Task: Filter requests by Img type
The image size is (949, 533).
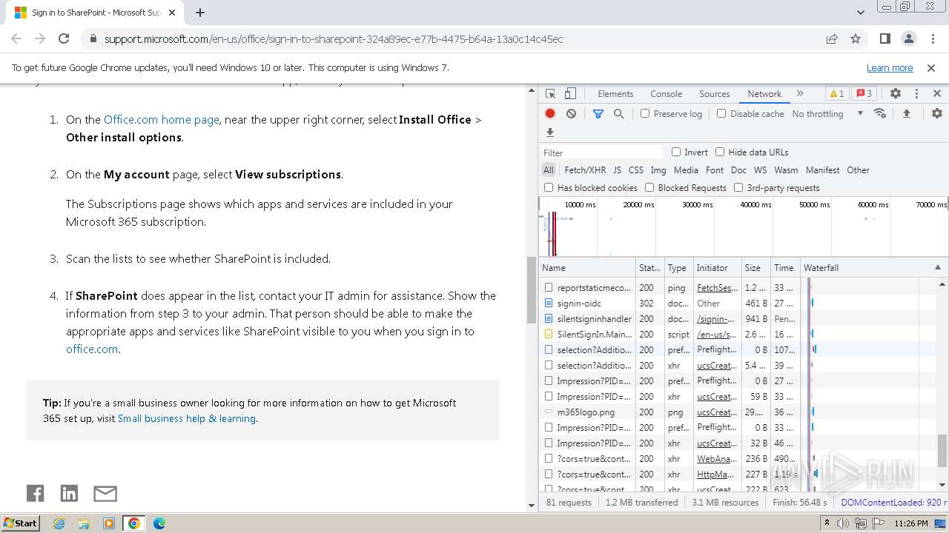Action: (658, 170)
